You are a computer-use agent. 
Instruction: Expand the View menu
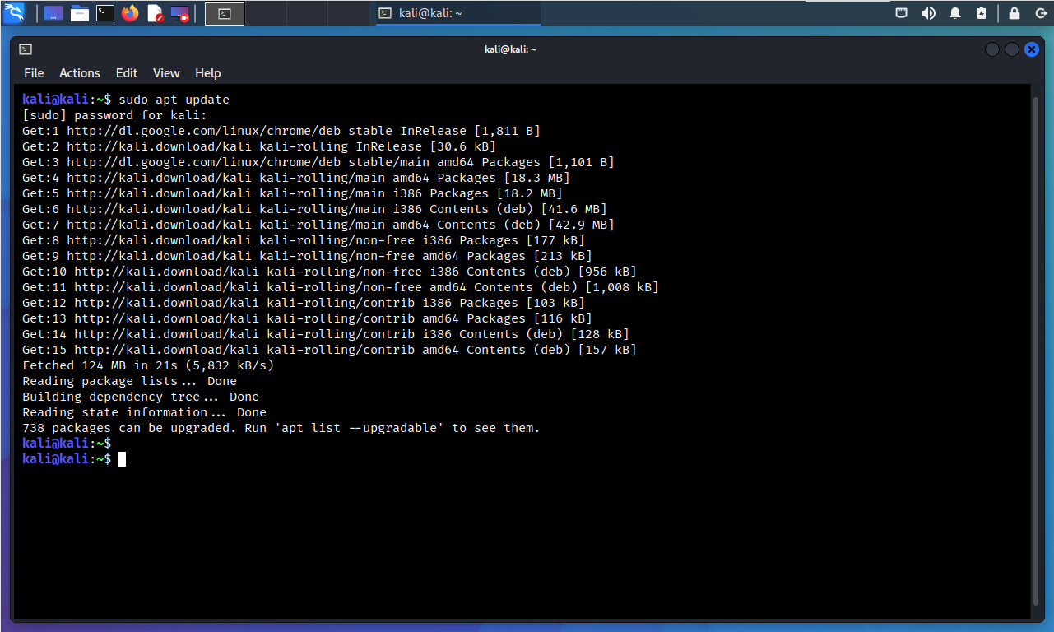[x=166, y=73]
